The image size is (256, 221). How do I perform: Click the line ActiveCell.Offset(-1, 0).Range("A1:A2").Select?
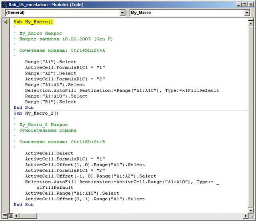click(91, 176)
